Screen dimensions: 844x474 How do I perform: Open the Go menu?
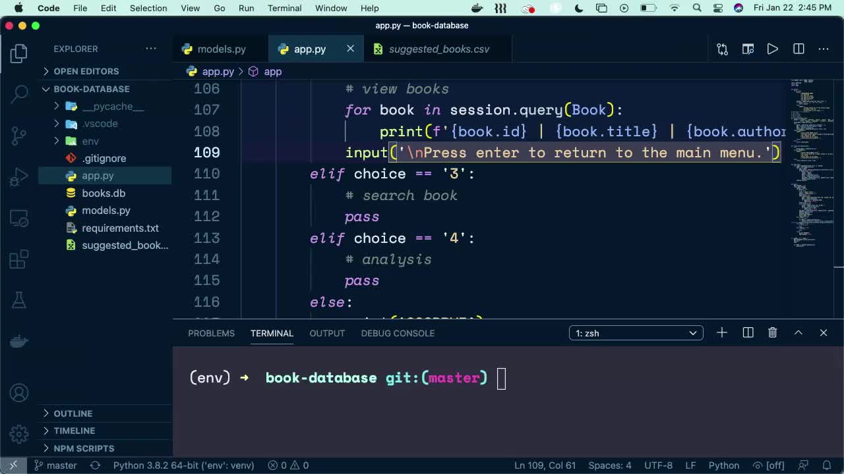pyautogui.click(x=220, y=8)
